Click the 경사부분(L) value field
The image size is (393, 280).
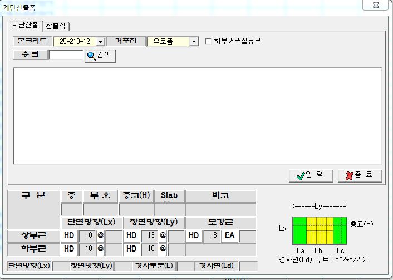point(185,266)
